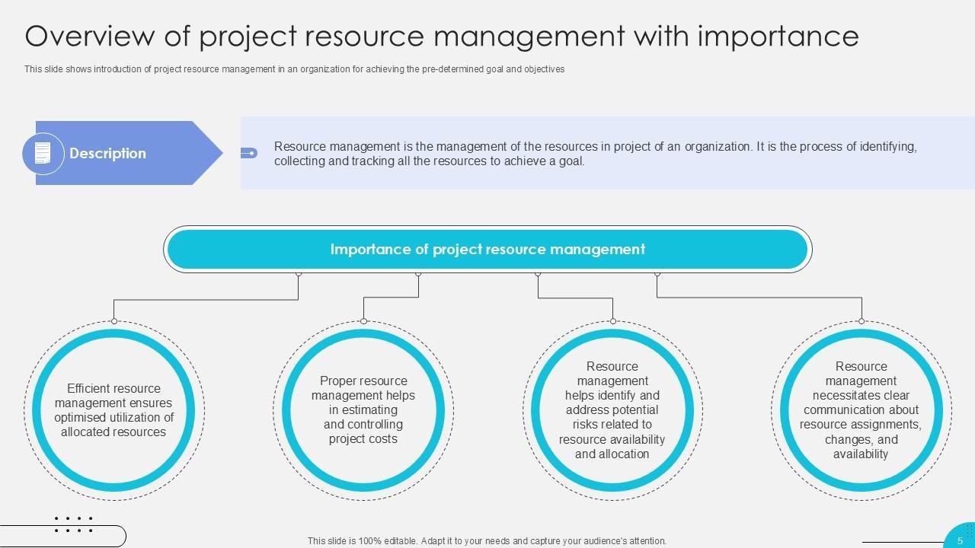The height and width of the screenshot is (548, 975).
Task: Click connector node atop the fourth circle
Action: 862,321
